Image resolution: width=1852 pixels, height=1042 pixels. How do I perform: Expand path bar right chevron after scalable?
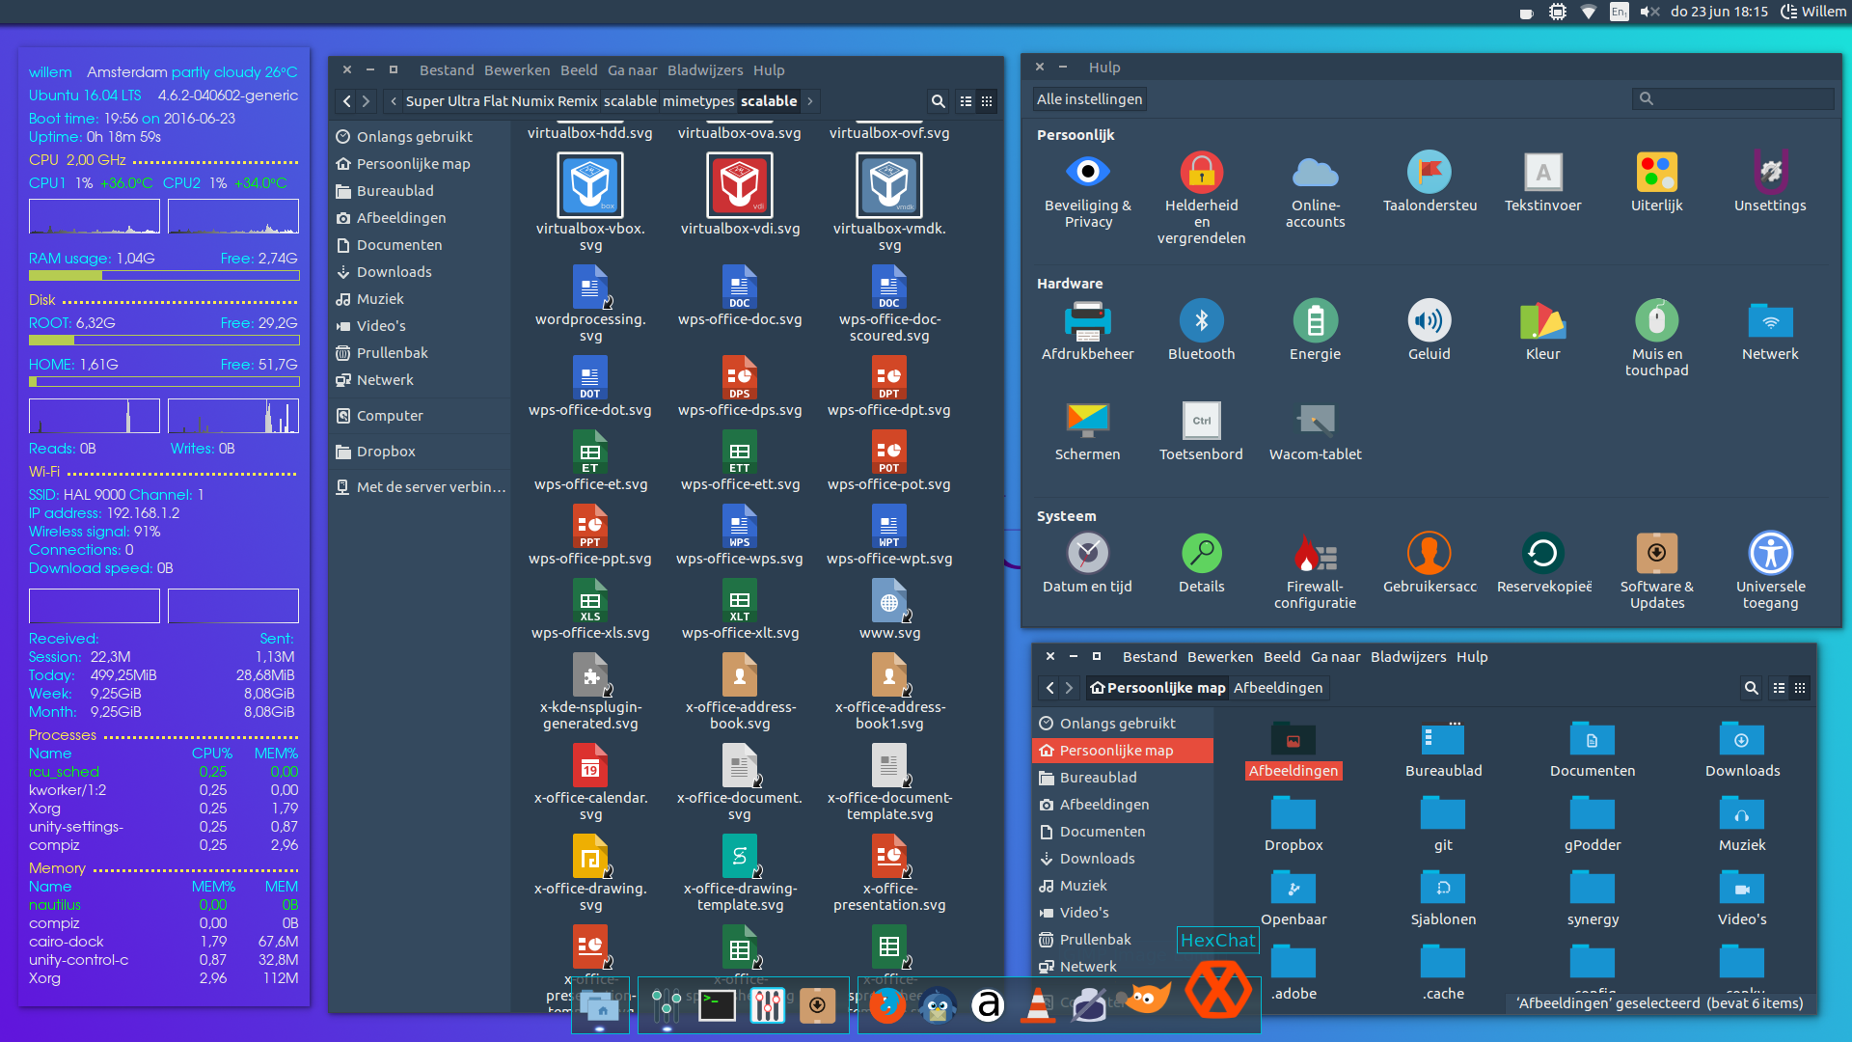pos(810,101)
